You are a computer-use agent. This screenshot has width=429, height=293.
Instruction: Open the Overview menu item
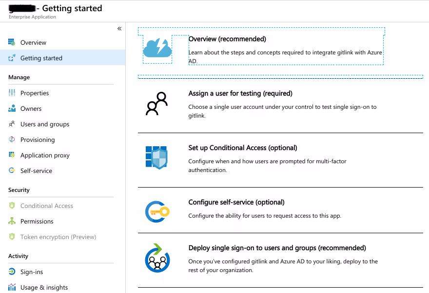(33, 43)
